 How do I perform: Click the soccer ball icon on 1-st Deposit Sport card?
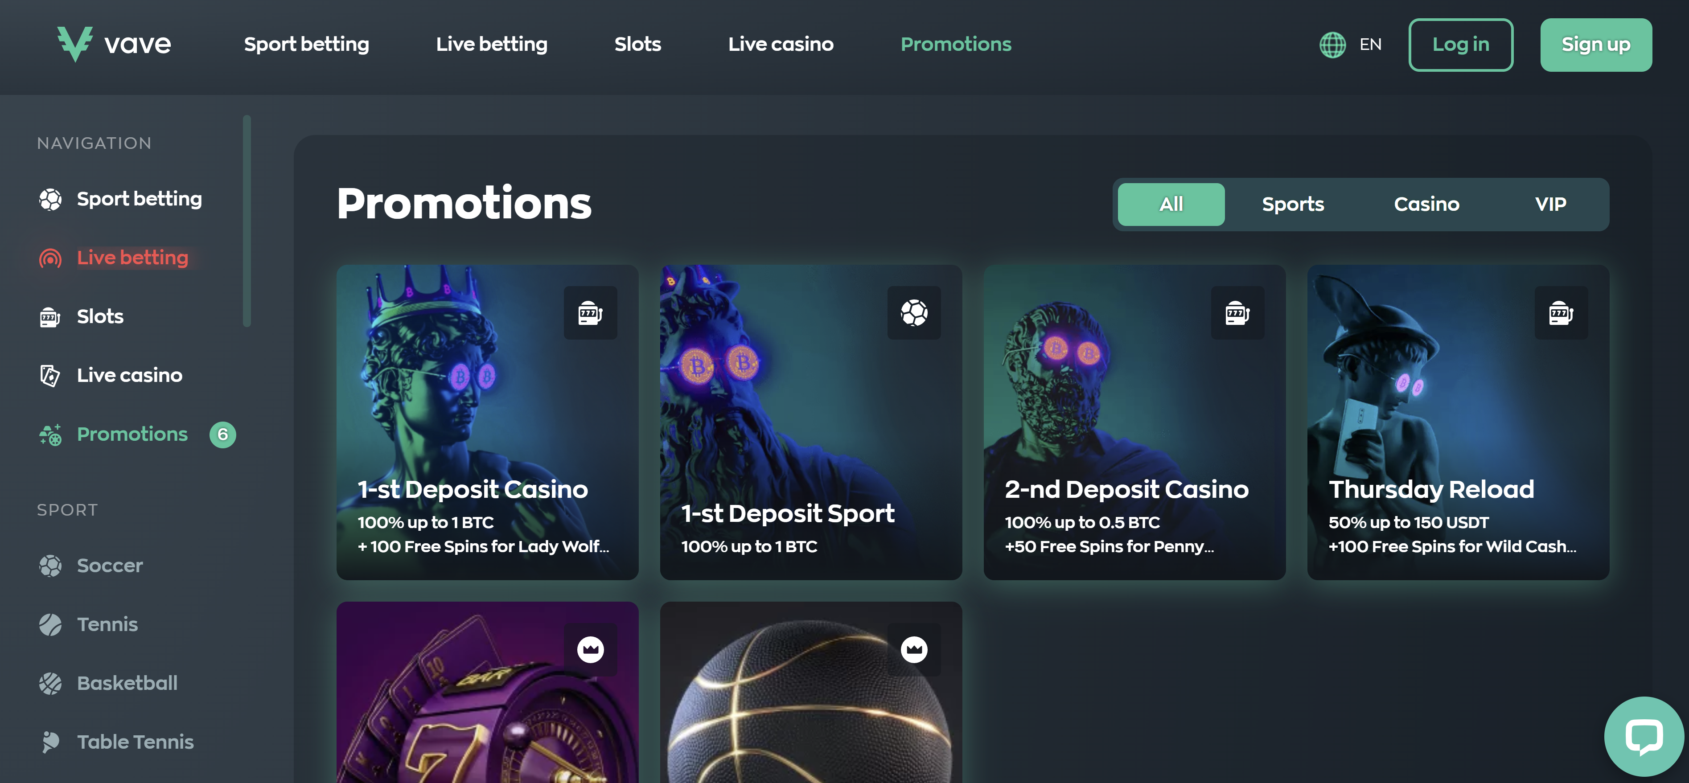(913, 312)
